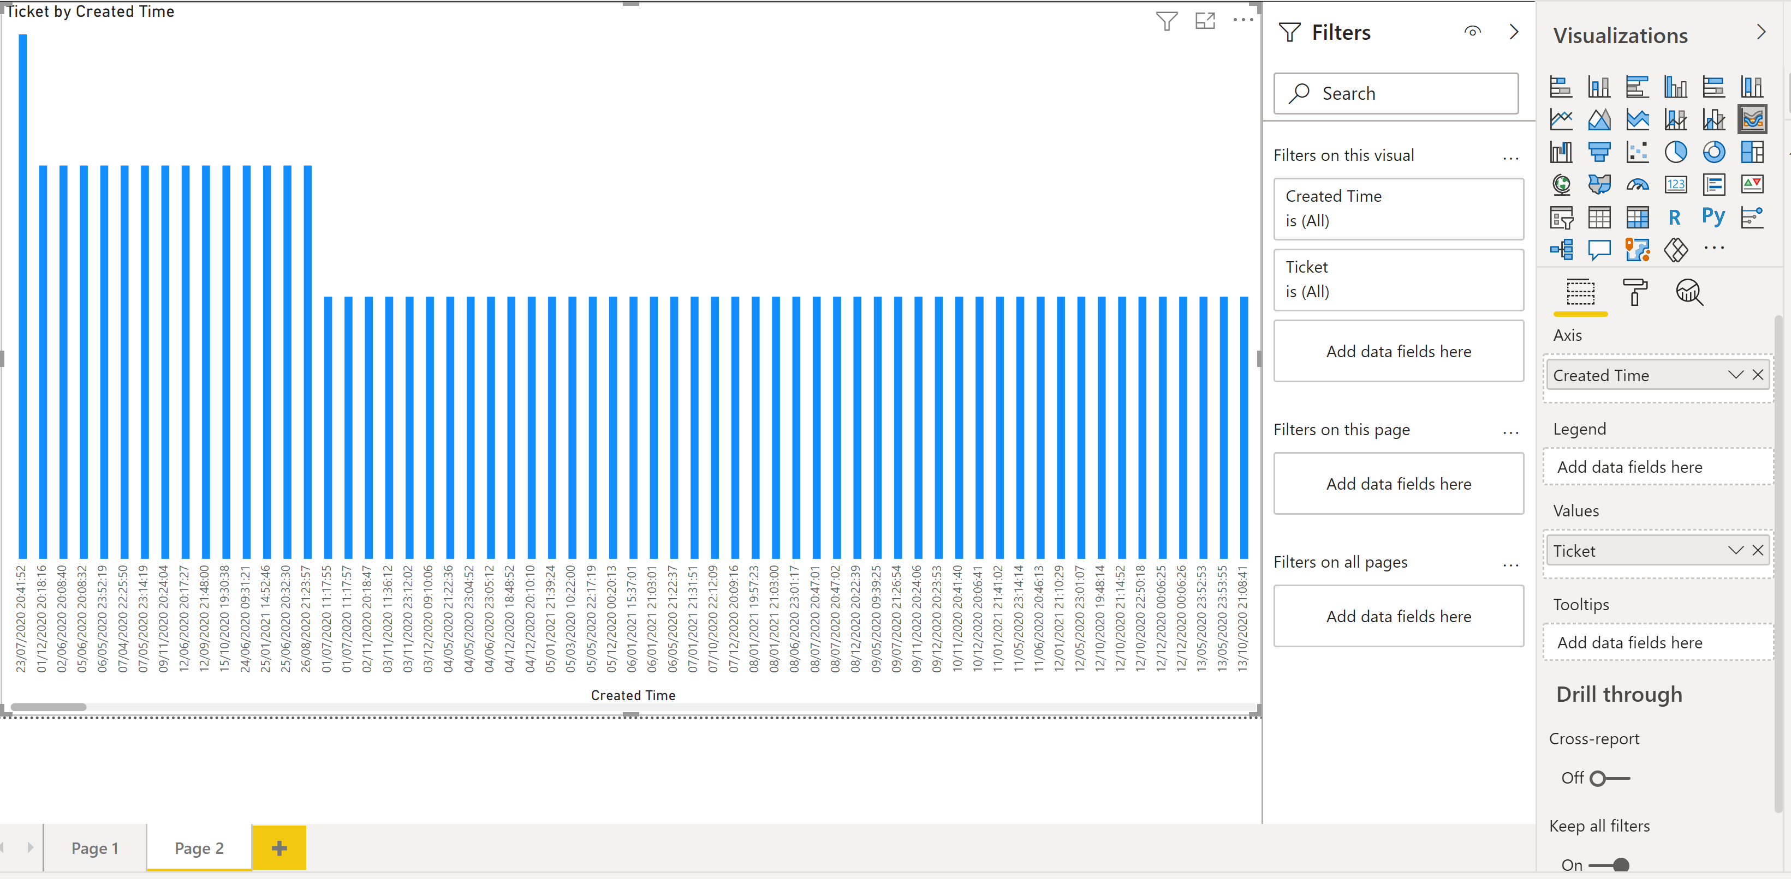The width and height of the screenshot is (1791, 879).
Task: Select the table visualization icon
Action: click(x=1599, y=218)
